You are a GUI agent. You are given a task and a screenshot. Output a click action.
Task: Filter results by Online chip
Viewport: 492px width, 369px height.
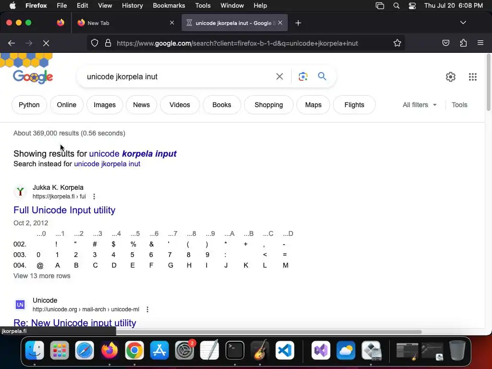tap(66, 105)
